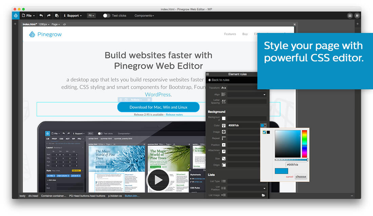Open the folder icon in List Image row
Viewport: 373px width, 216px height.
[x=263, y=195]
